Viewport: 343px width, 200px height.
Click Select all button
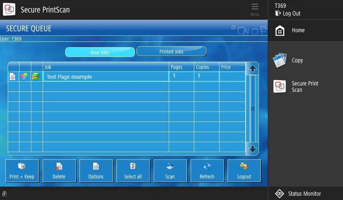[x=133, y=171]
